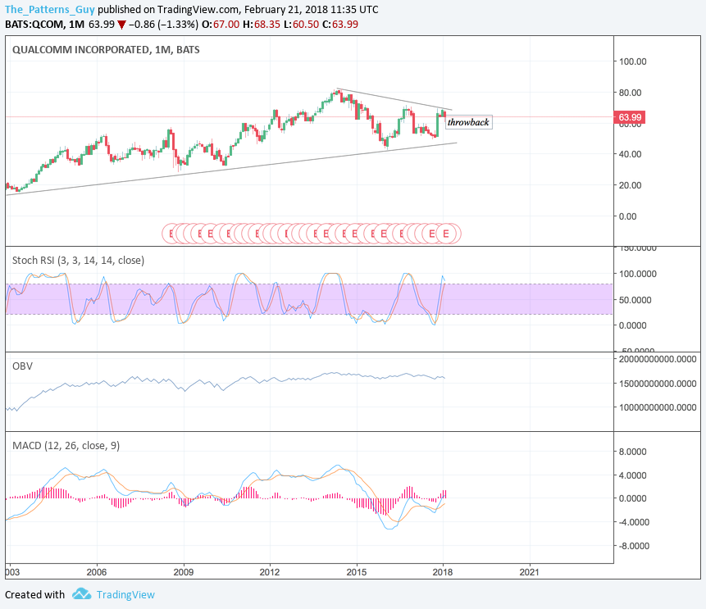Click the 20000000000.0000 OBV axis label

pos(658,359)
